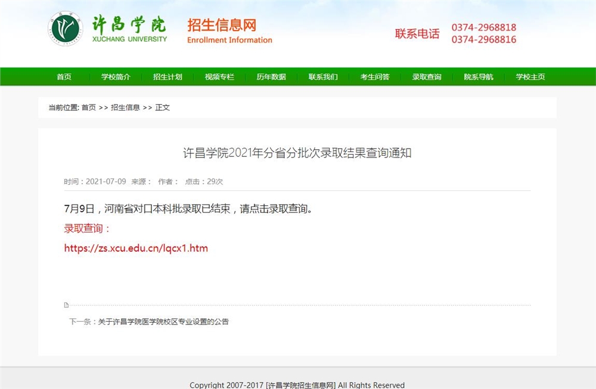Click 联系我们 in the navigation bar

[323, 77]
